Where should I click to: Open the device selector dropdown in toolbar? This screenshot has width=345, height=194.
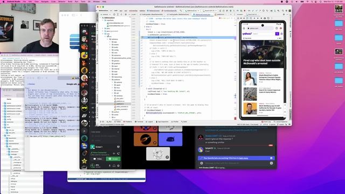[209, 11]
